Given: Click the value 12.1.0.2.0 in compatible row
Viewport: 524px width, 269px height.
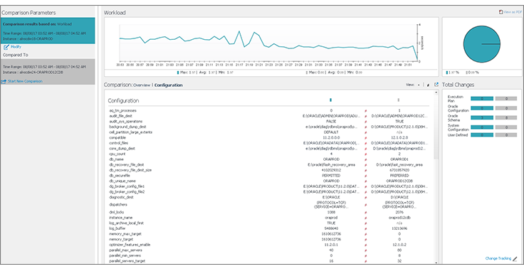Looking at the screenshot, I should click(399, 137).
